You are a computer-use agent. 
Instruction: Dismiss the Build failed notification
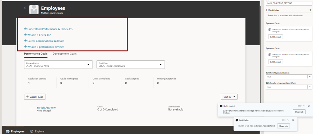click(x=293, y=120)
